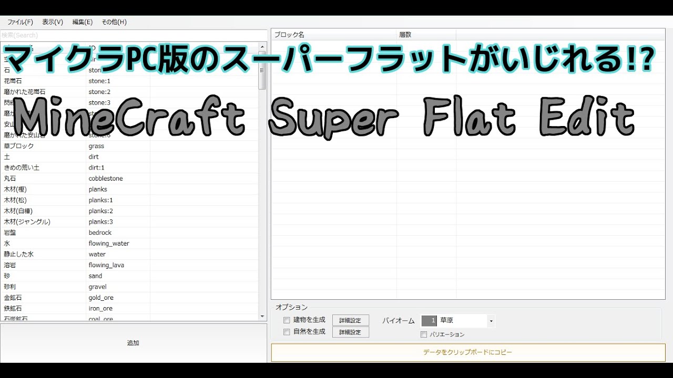Select the きめの荒い土 row
The width and height of the screenshot is (673, 378).
click(x=129, y=167)
